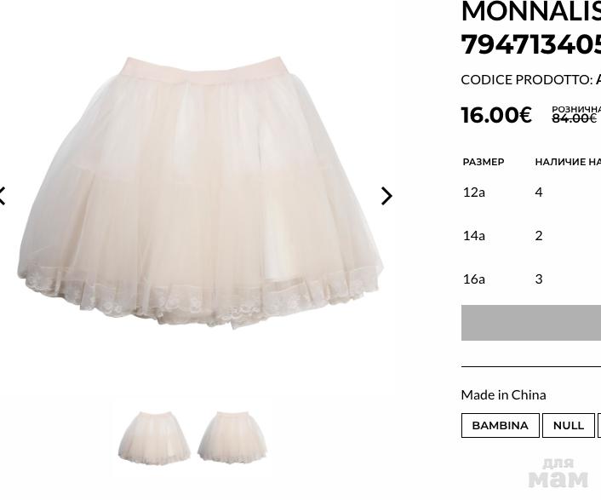Click the next image chevron arrow
Screen dimensions: 601x500
point(386,196)
